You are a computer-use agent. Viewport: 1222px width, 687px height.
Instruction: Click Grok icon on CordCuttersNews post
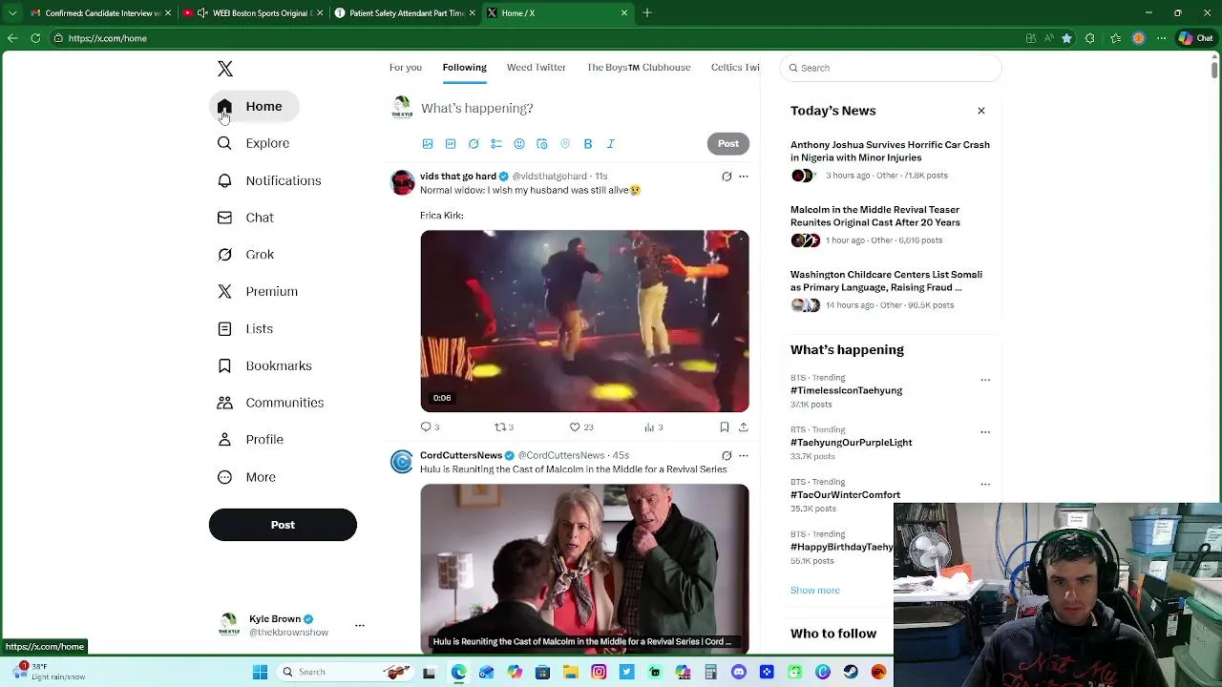point(727,456)
